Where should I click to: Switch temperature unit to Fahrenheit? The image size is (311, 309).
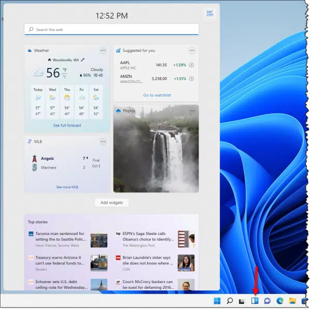(64, 69)
